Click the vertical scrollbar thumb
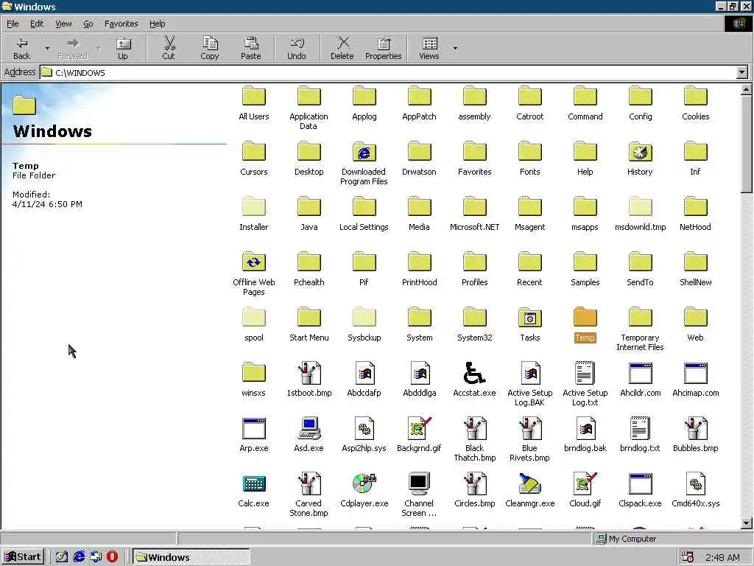The image size is (754, 566). (747, 144)
